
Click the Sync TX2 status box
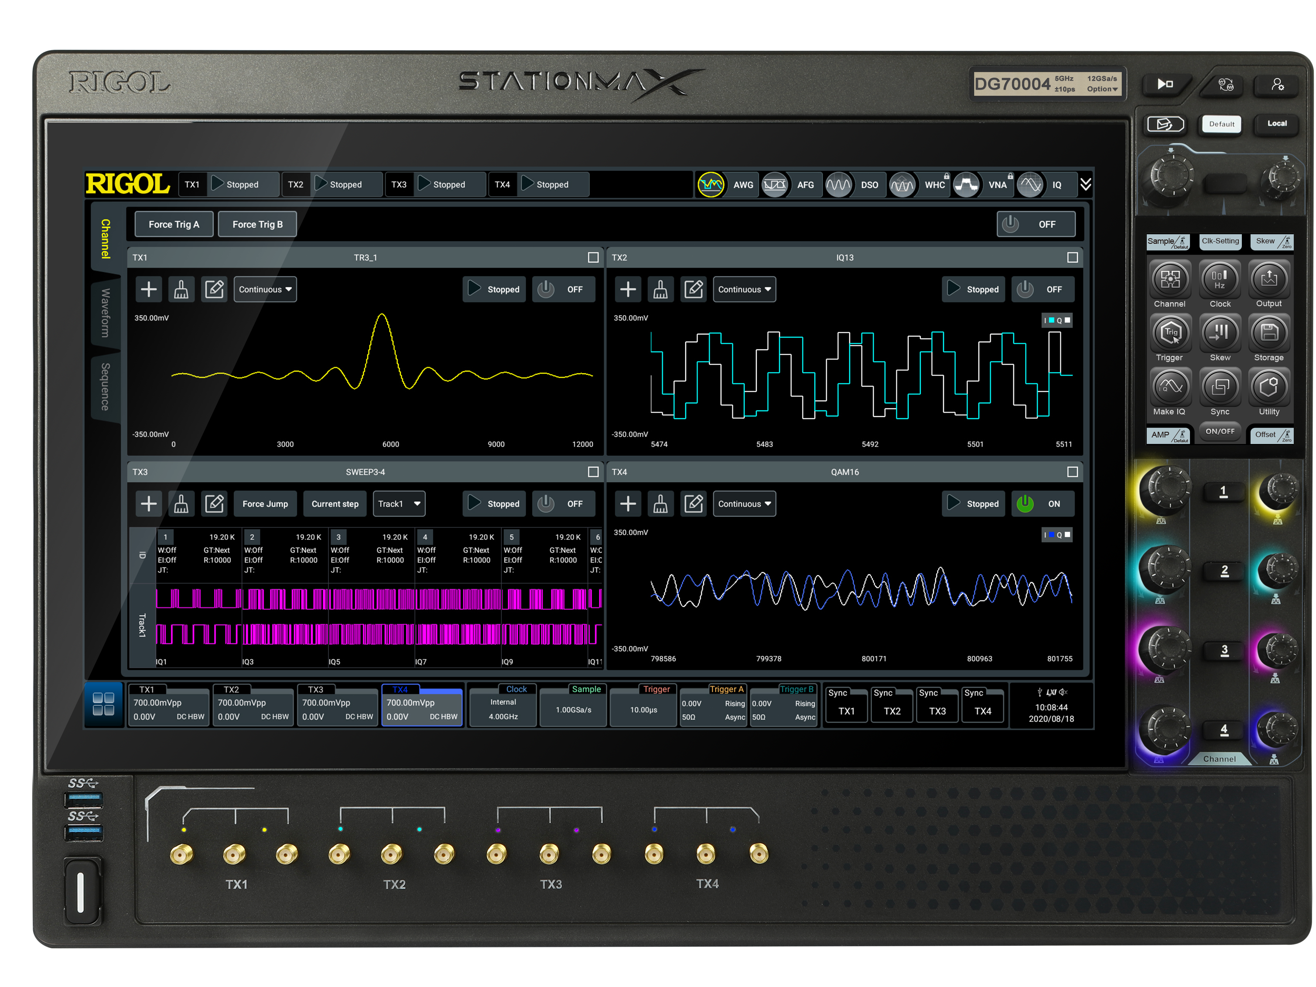click(892, 706)
